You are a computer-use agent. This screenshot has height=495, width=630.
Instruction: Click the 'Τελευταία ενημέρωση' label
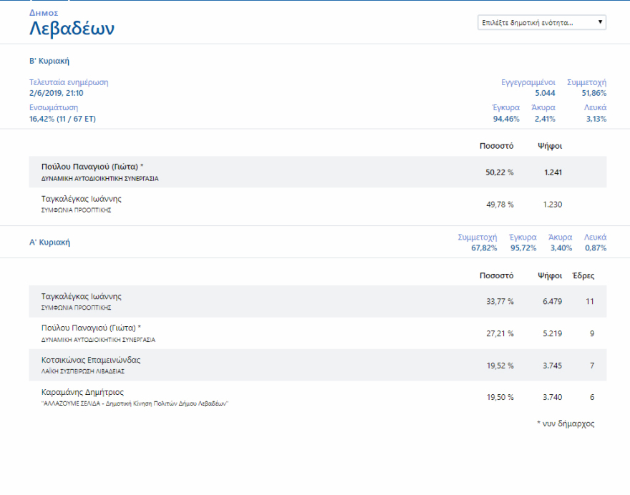coord(69,82)
